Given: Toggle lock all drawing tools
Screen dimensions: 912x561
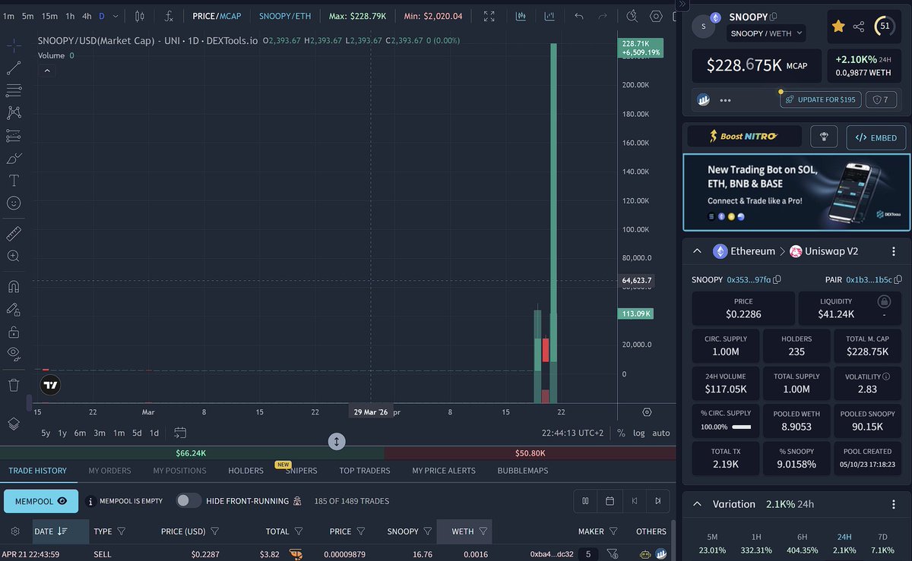Looking at the screenshot, I should (x=14, y=332).
